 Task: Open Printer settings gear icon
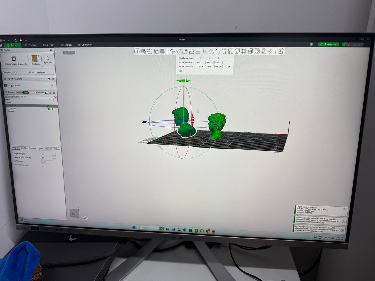point(51,50)
